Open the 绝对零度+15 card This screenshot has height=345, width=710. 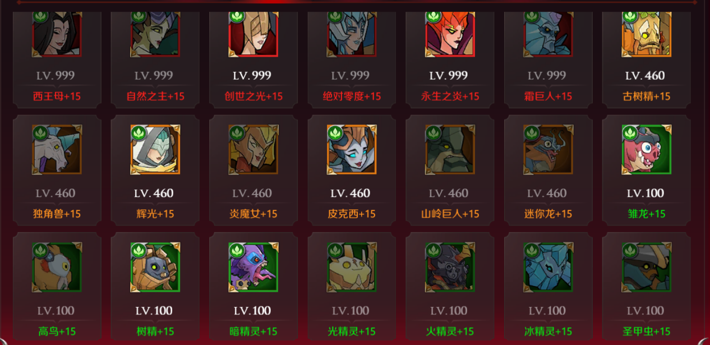click(x=352, y=58)
